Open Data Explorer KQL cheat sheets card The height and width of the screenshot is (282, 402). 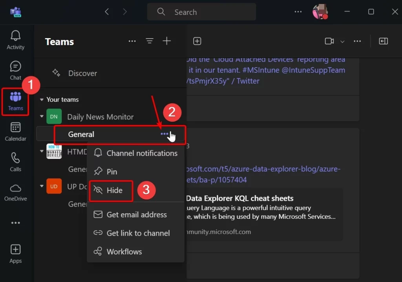(x=265, y=214)
